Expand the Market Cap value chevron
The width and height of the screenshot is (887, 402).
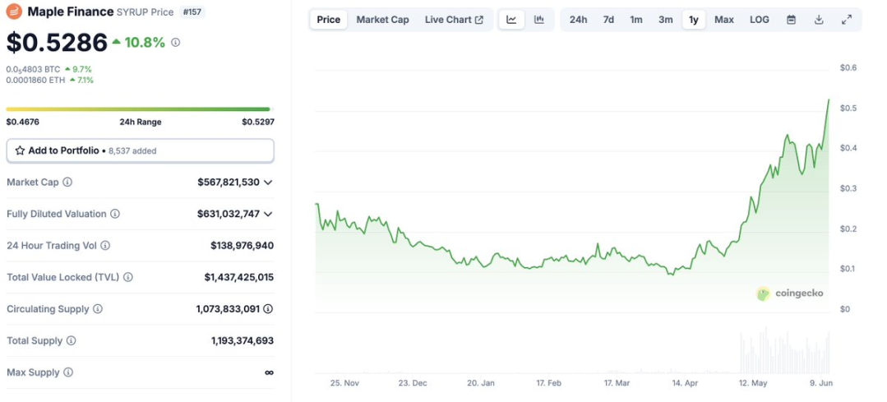point(268,183)
